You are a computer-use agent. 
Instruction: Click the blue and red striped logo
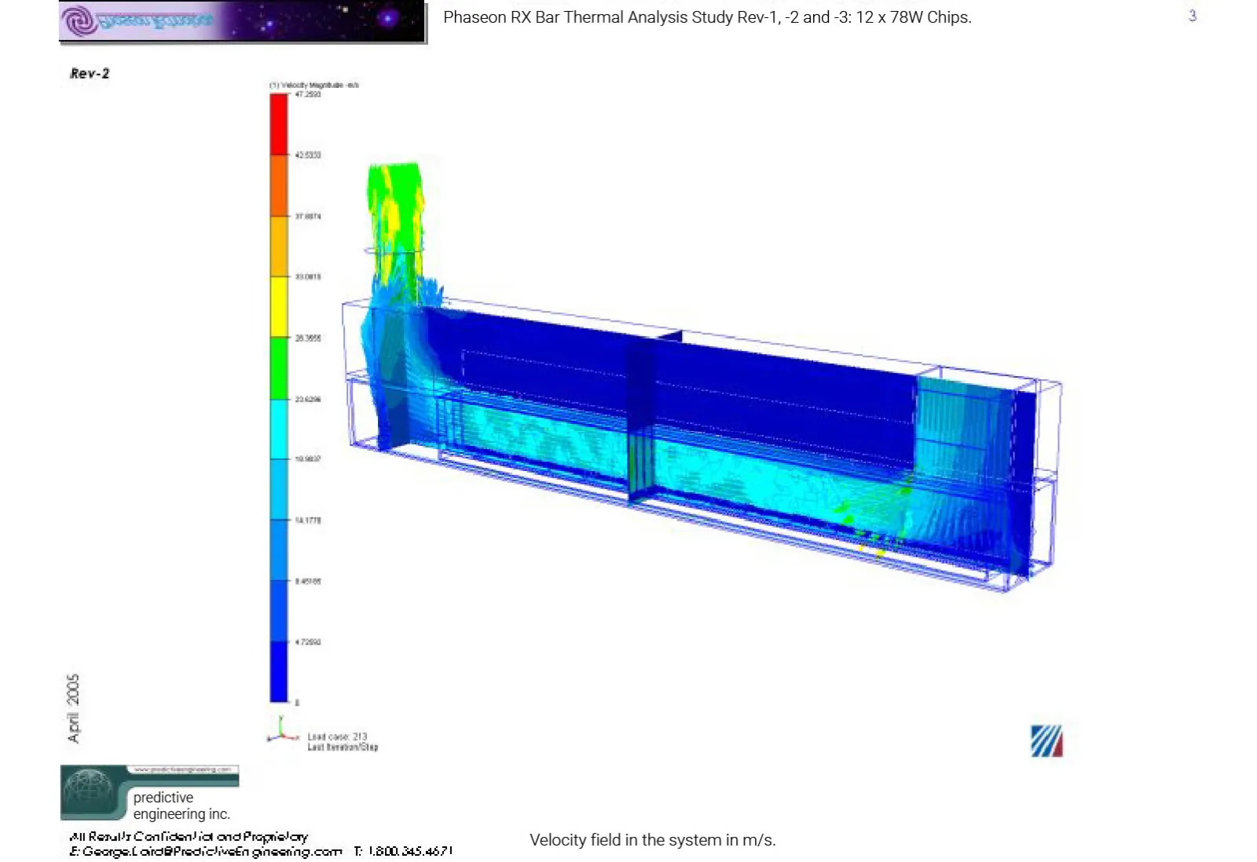click(x=1046, y=741)
